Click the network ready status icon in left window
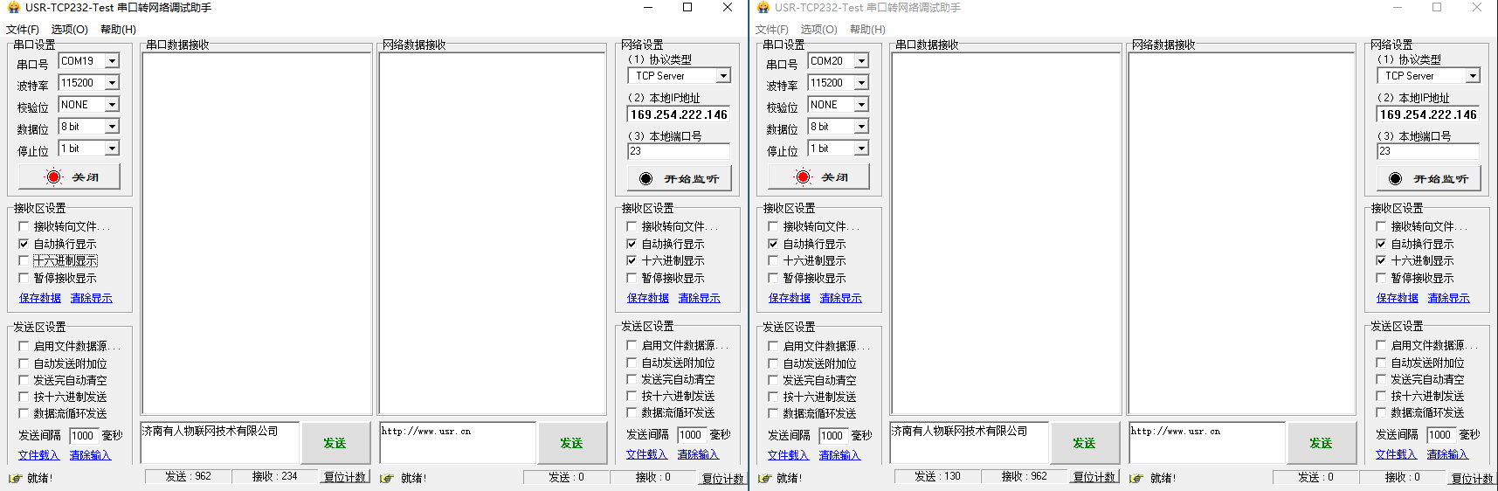The width and height of the screenshot is (1498, 491). point(387,478)
